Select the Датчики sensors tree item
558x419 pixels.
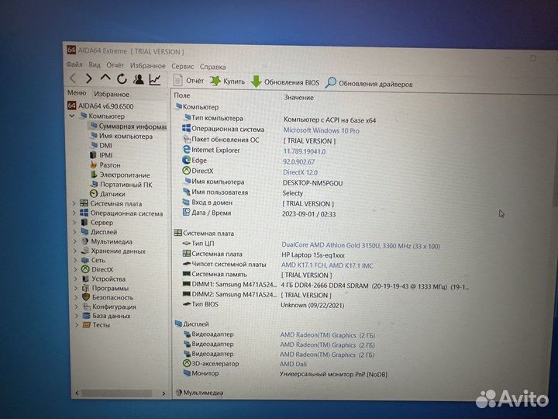pos(108,194)
